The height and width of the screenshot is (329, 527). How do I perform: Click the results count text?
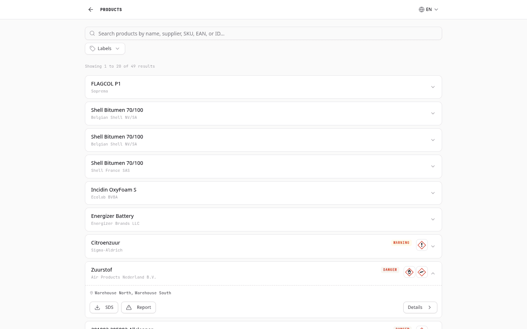[120, 67]
